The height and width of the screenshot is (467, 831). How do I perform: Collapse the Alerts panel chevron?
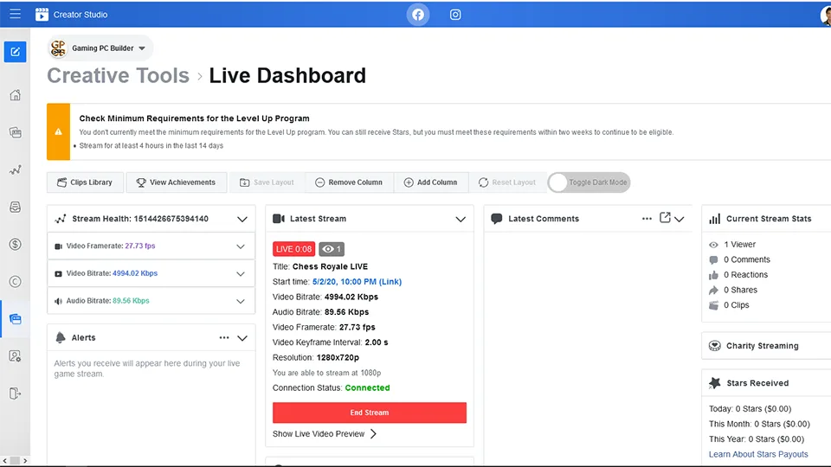click(x=242, y=338)
